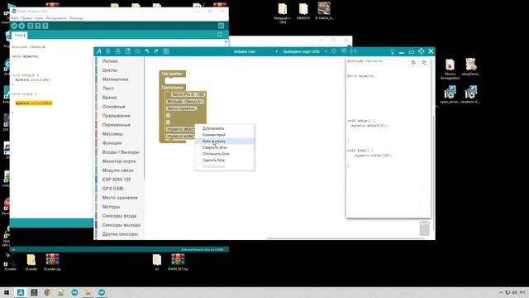Image resolution: width=529 pixels, height=298 pixels.
Task: Click the ArduBlock 'A' logo icon
Action: click(99, 51)
